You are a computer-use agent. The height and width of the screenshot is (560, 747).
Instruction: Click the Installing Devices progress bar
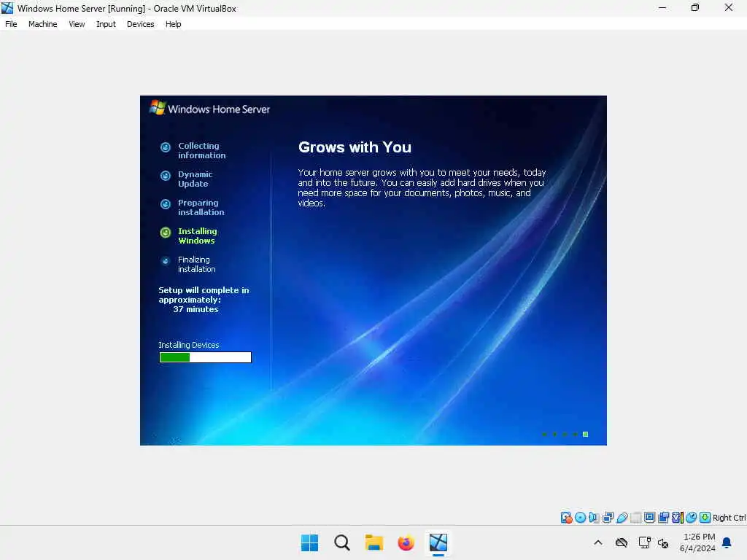[205, 357]
